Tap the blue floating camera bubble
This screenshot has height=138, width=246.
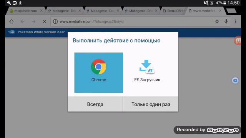(235, 80)
